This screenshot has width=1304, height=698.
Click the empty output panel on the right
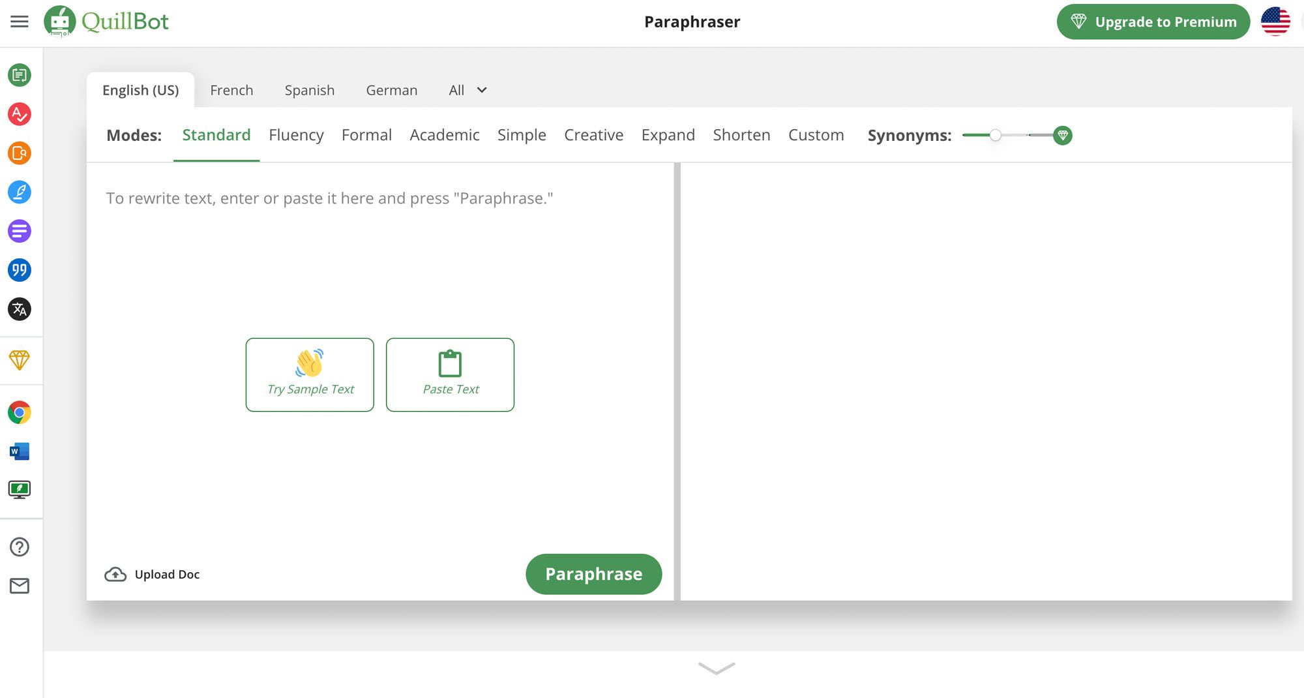[x=986, y=382]
